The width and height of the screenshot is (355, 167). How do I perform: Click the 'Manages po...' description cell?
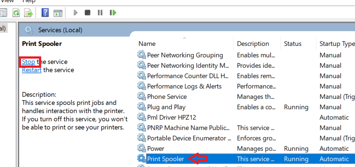pyautogui.click(x=256, y=149)
